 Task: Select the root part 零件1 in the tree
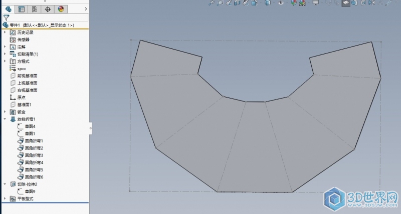point(39,25)
